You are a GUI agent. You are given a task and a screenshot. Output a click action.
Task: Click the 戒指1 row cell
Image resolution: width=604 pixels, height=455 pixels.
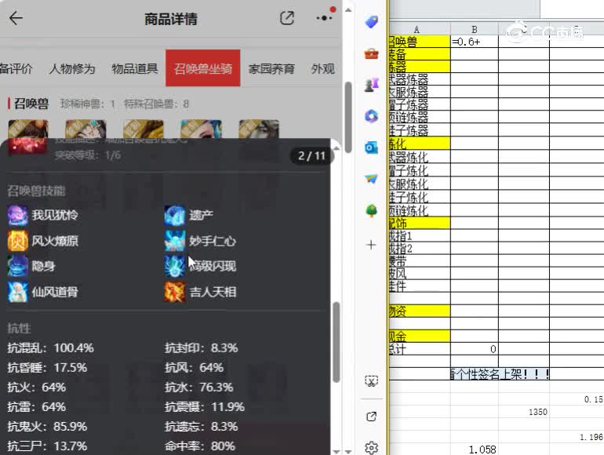click(419, 235)
